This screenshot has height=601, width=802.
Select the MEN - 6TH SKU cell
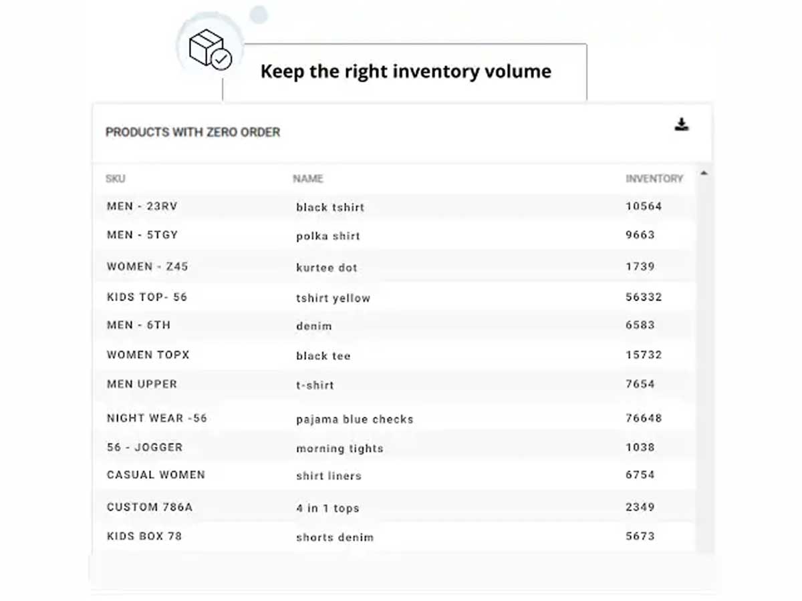pyautogui.click(x=139, y=325)
